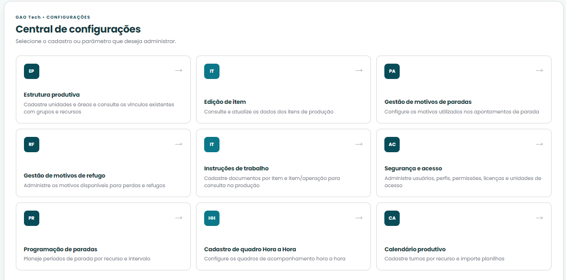The width and height of the screenshot is (566, 280).
Task: Open Calendário produtivo title
Action: point(415,249)
